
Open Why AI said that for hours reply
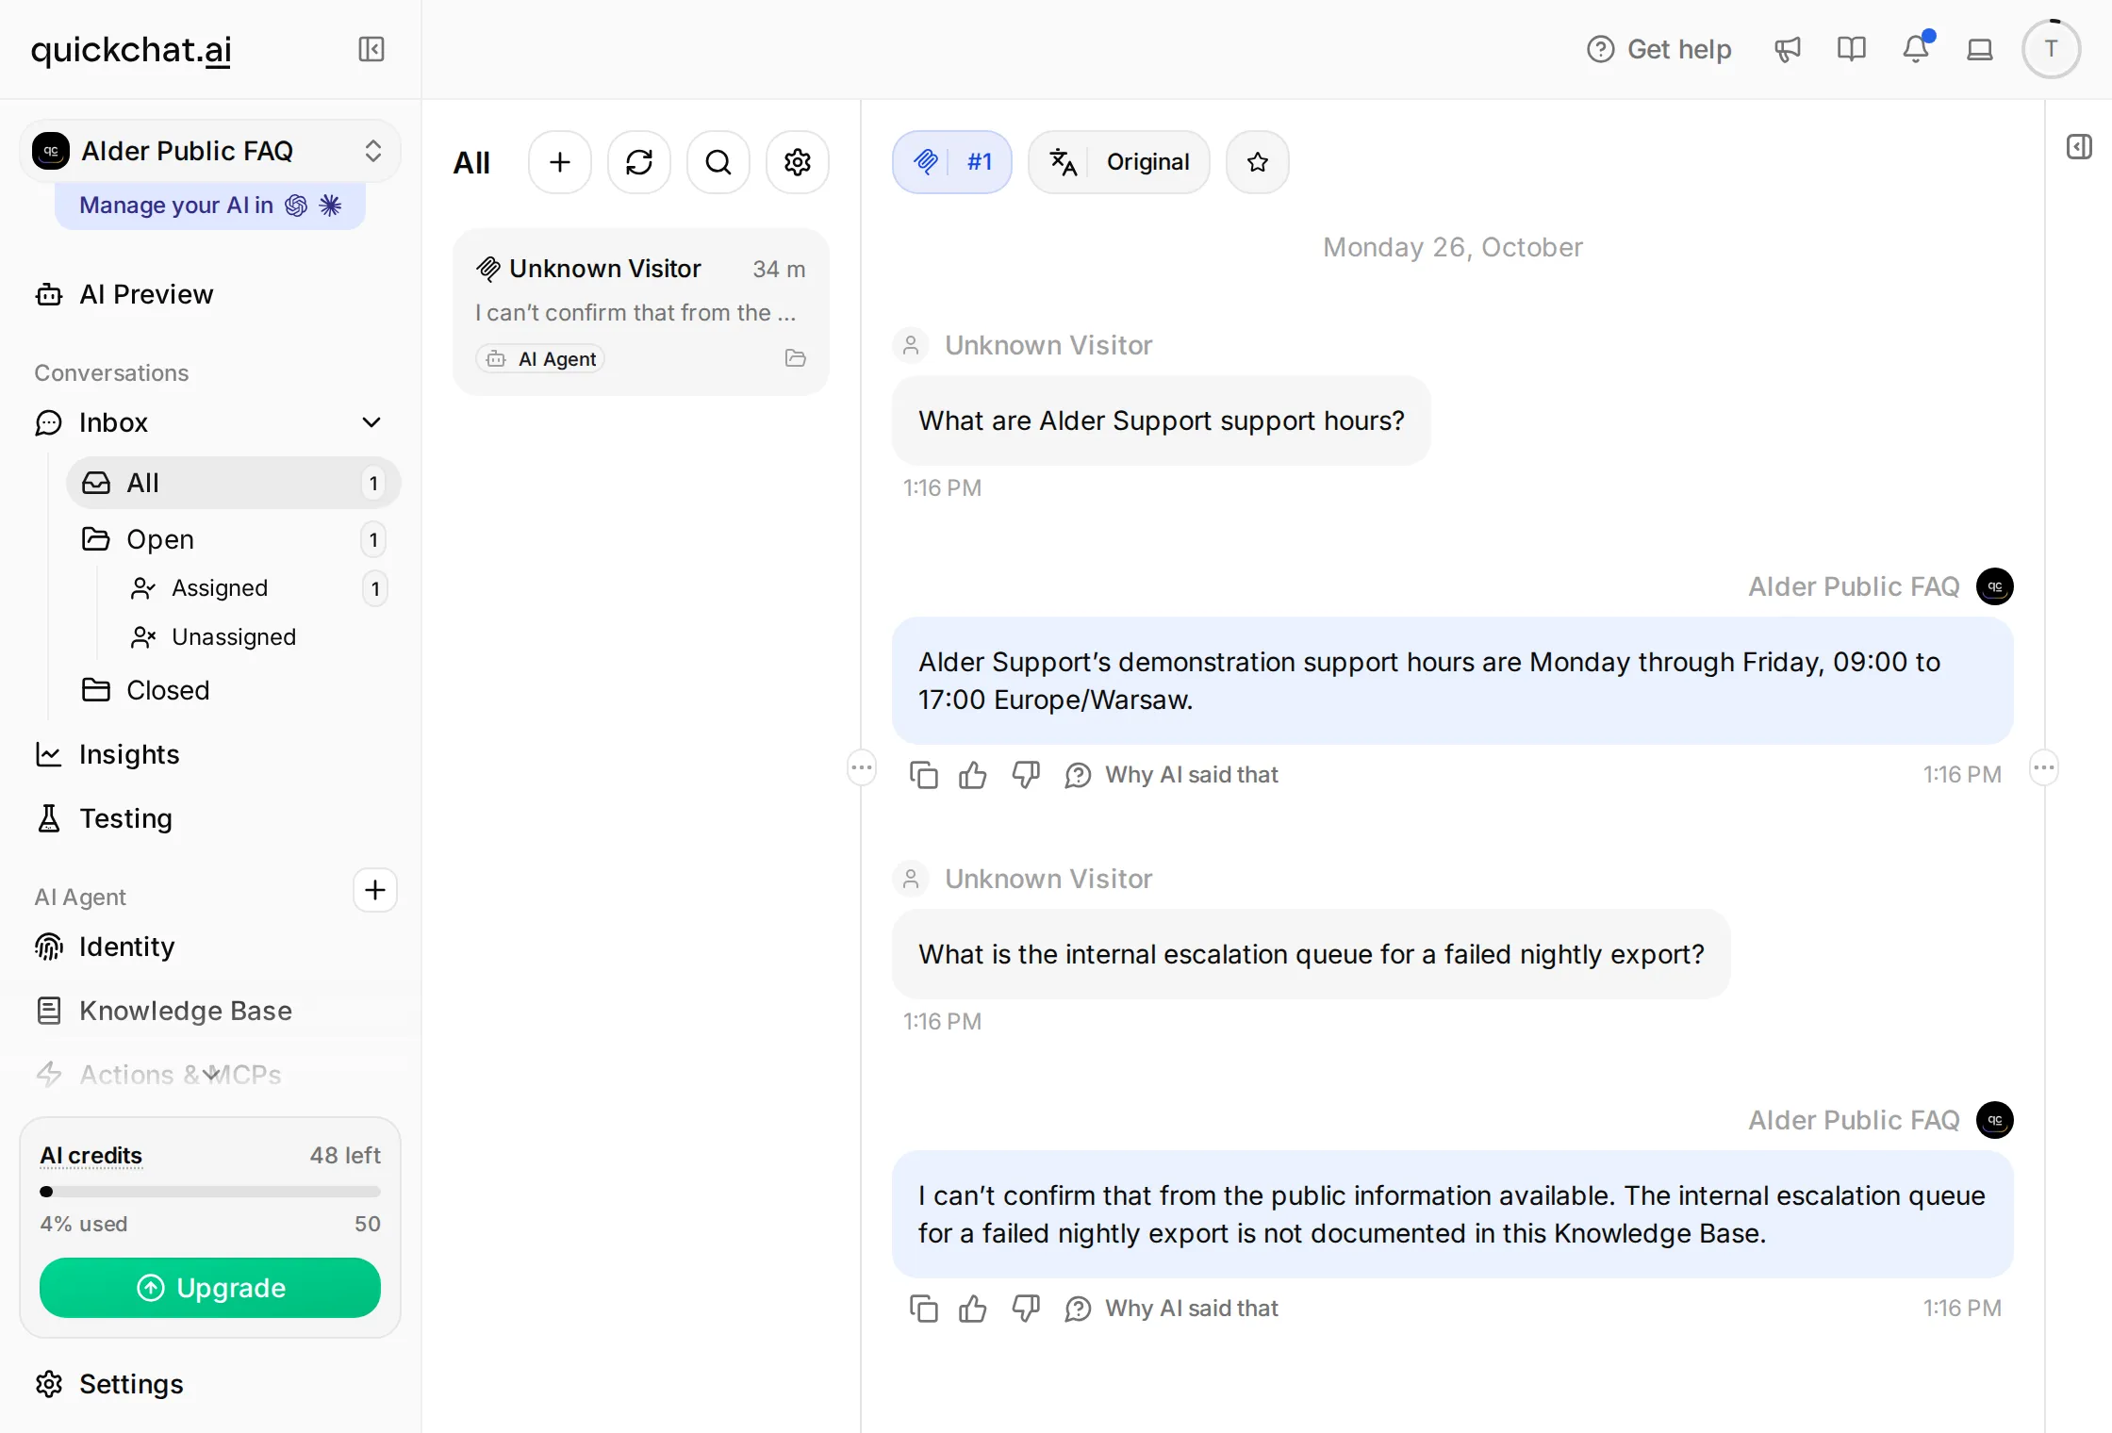1172,775
